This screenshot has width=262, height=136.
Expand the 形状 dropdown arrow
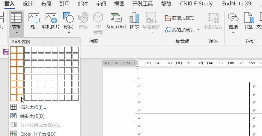coord(69,33)
